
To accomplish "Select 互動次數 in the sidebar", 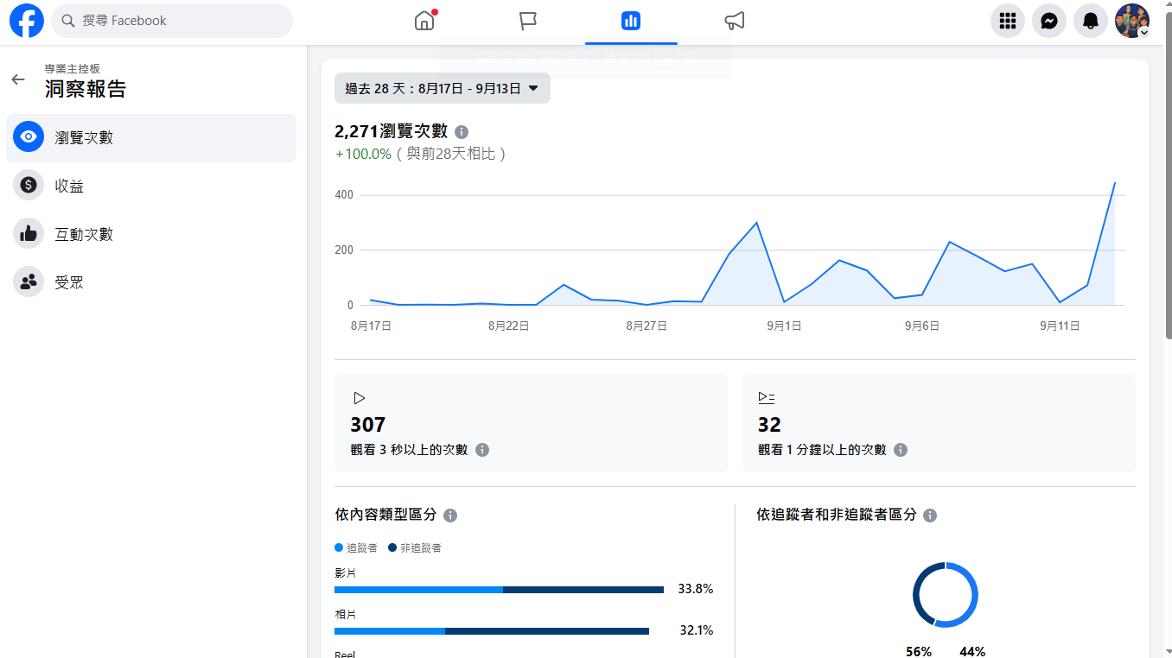I will (x=84, y=234).
